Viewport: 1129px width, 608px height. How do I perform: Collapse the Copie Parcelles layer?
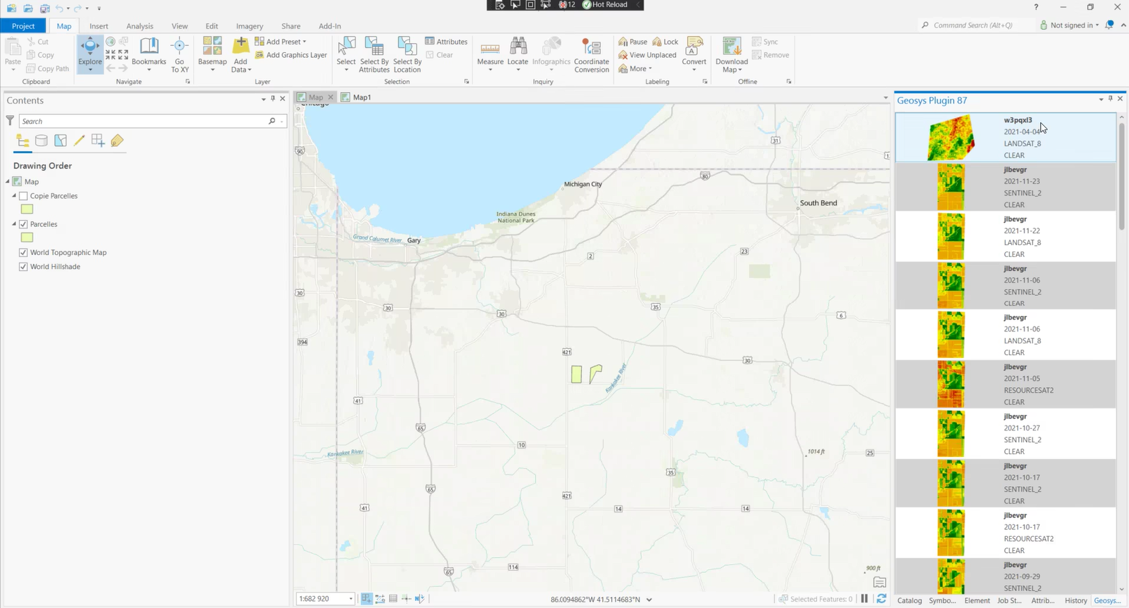14,196
